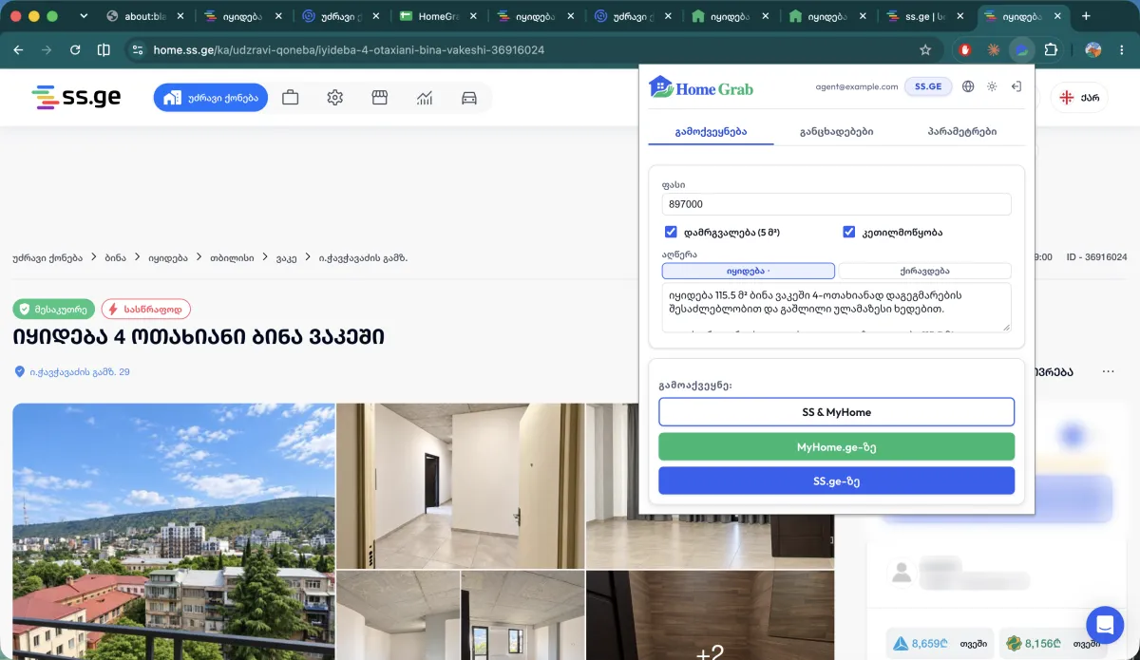Click the ი.ჭავჭავაძის გამზ. 29 address link
Image resolution: width=1140 pixels, height=660 pixels.
80,371
